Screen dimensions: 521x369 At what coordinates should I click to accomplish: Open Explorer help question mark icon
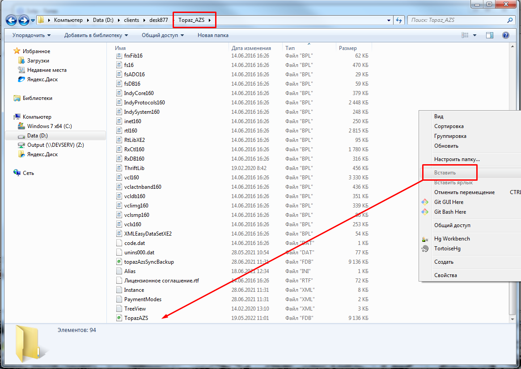(506, 35)
